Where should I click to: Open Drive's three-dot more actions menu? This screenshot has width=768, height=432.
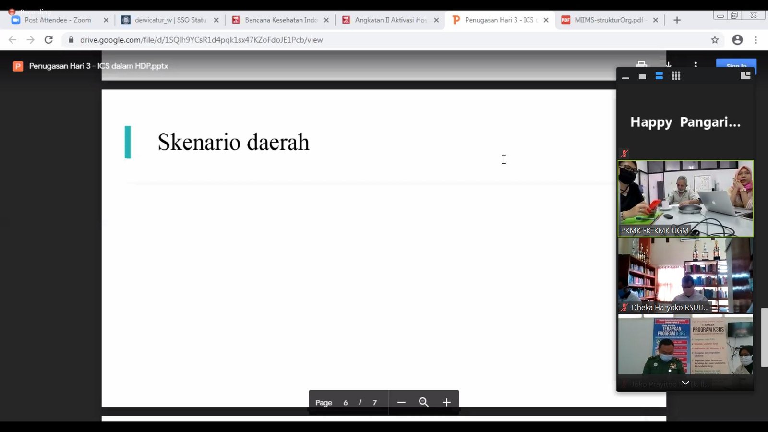point(696,64)
